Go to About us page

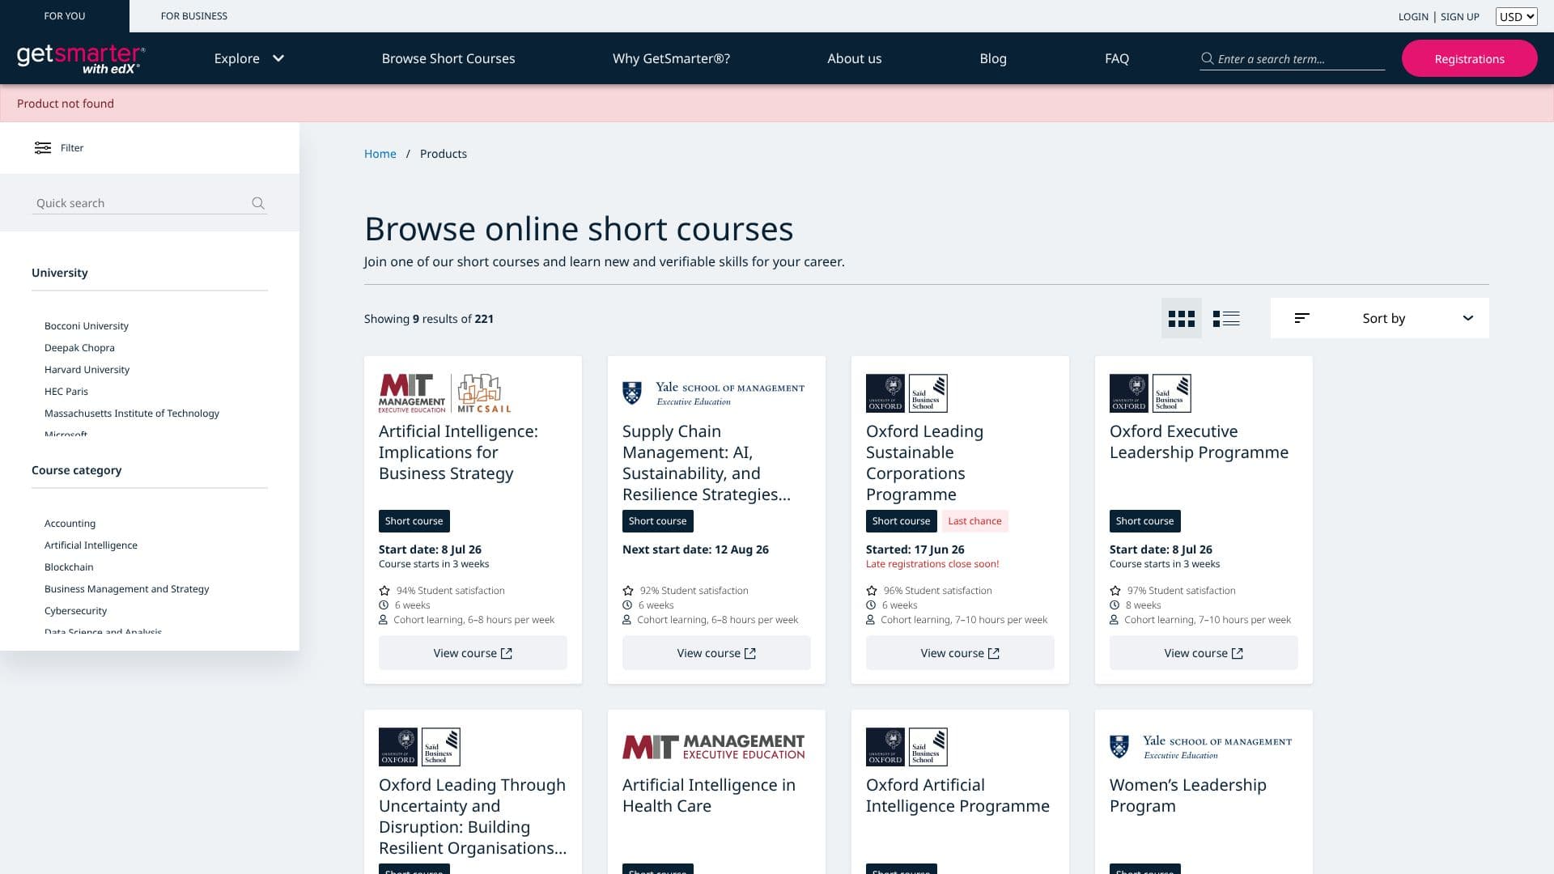coord(854,58)
